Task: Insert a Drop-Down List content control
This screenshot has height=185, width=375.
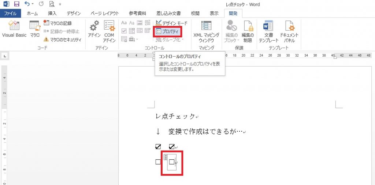Action: (140, 31)
